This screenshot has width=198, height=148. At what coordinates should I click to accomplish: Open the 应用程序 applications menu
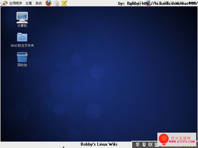pos(15,3)
